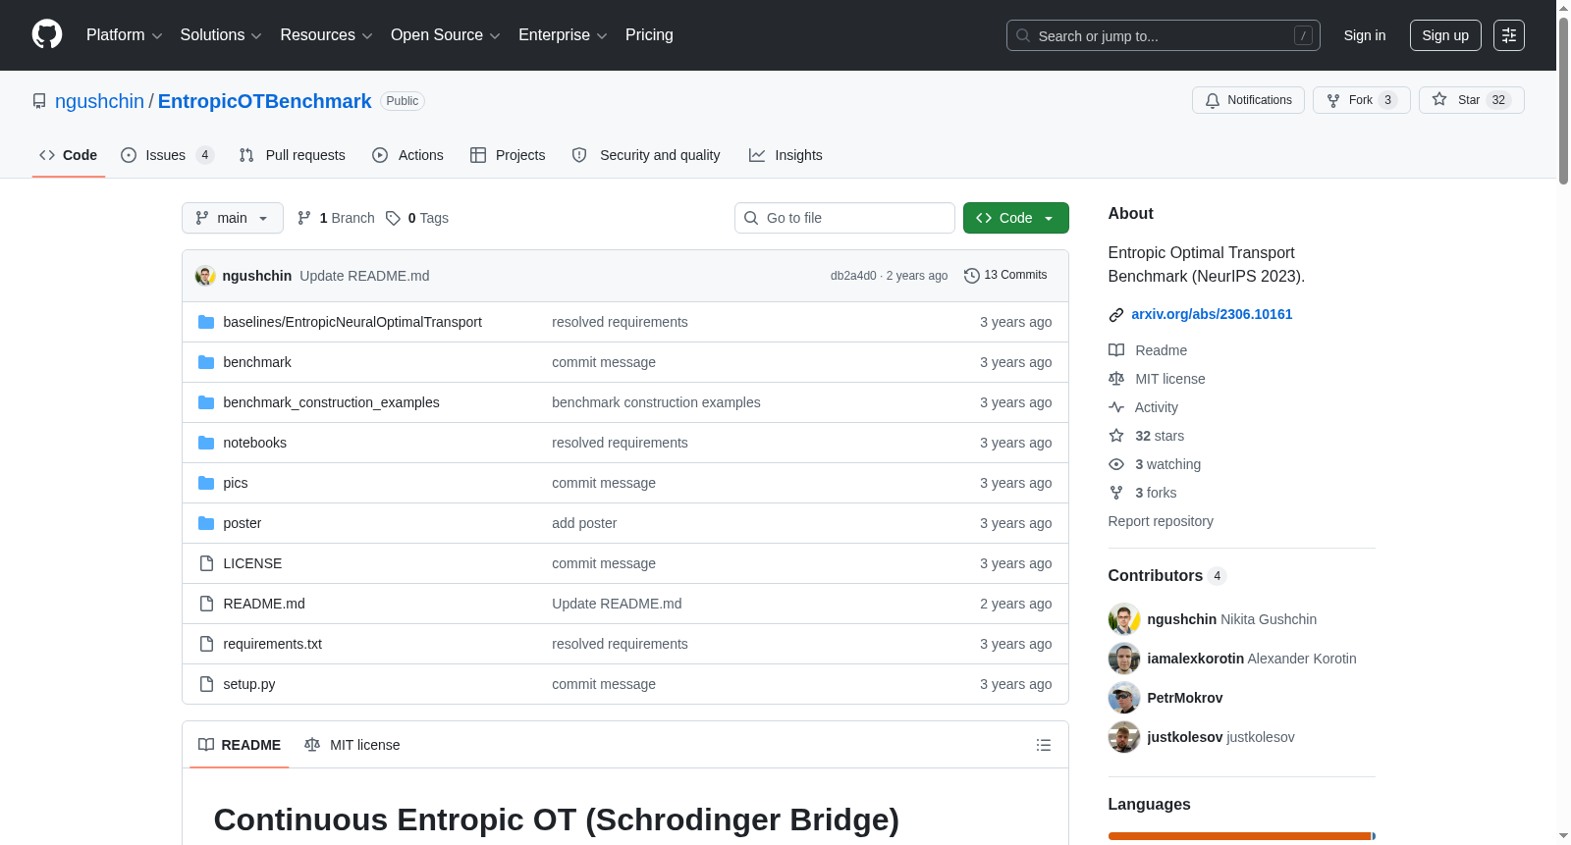Select the Code repository tab
This screenshot has height=845, width=1571.
coord(69,155)
